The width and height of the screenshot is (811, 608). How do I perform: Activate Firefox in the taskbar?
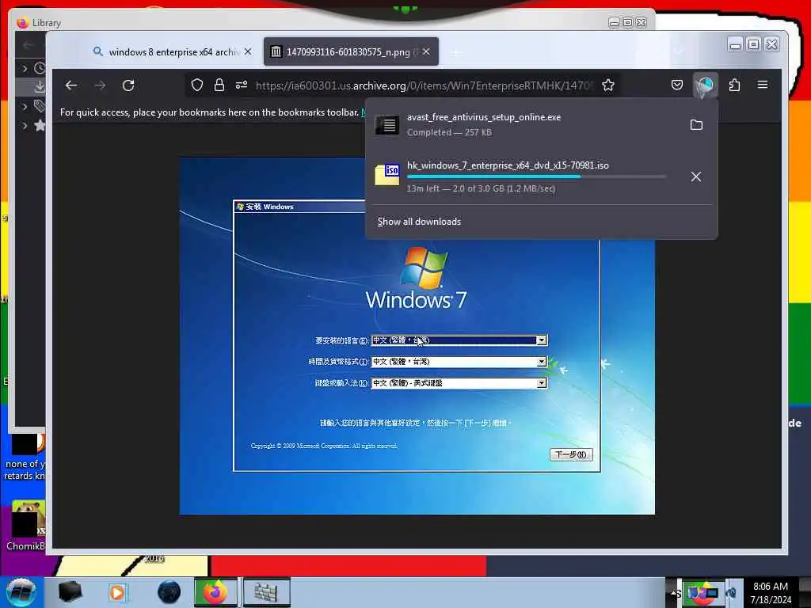pyautogui.click(x=215, y=592)
